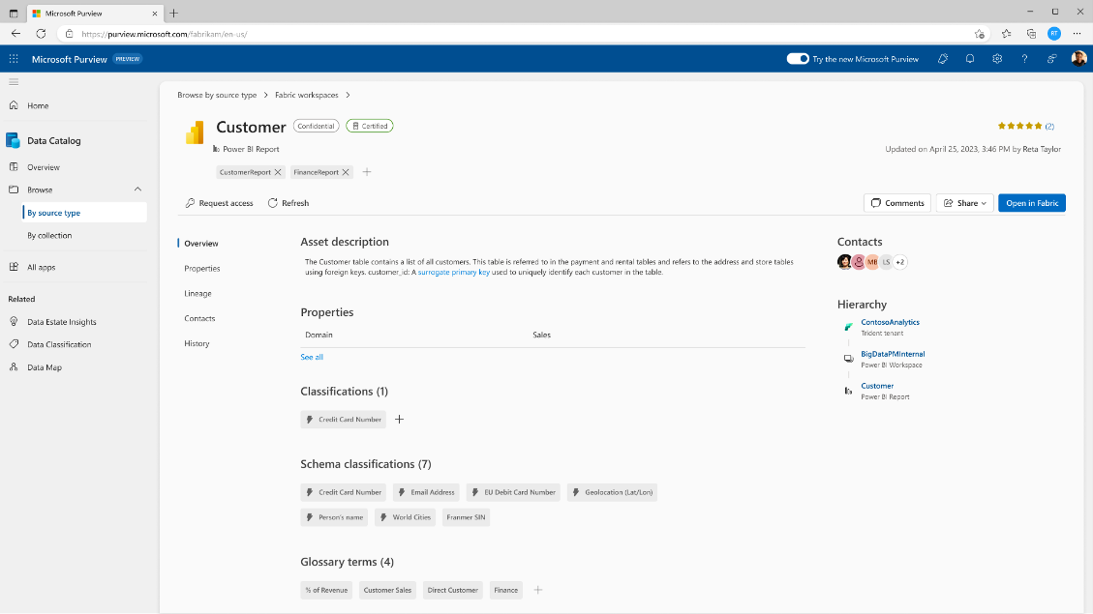Click See all properties link
1093x614 pixels.
pos(312,357)
